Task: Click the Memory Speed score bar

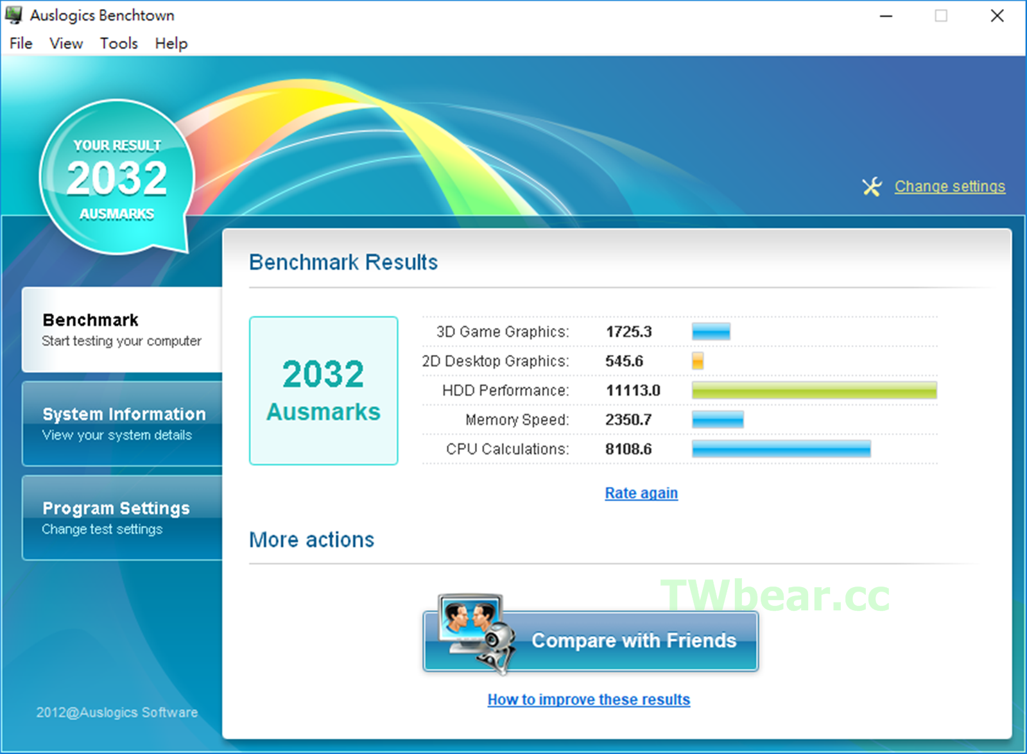Action: click(718, 420)
